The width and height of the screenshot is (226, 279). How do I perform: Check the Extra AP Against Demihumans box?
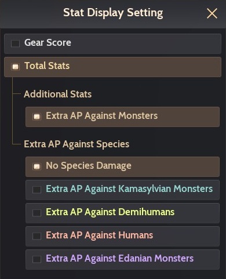point(37,213)
